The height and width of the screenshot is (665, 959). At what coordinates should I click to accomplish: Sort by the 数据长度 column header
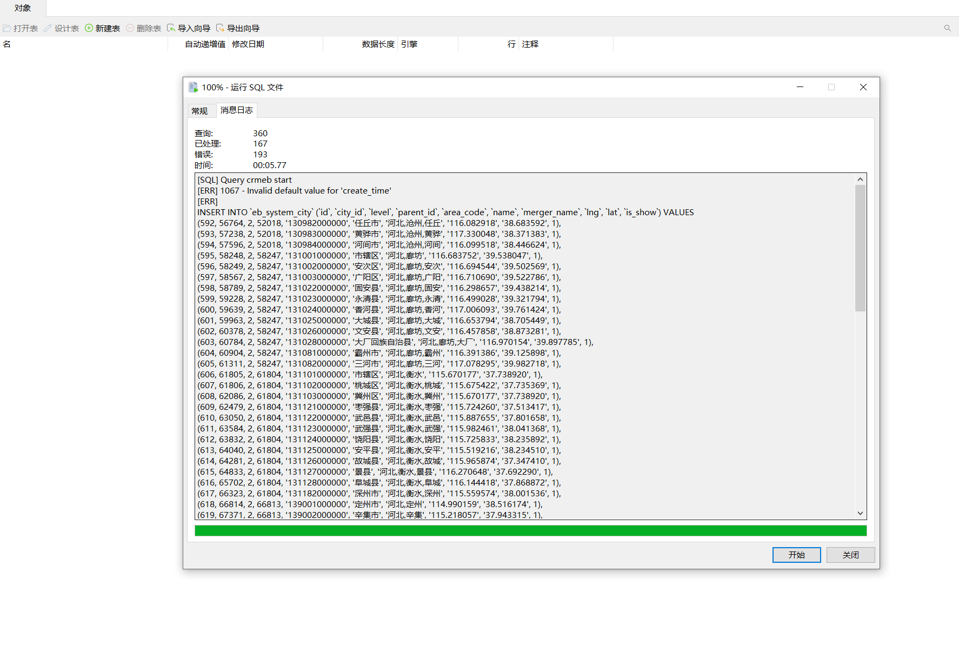[x=378, y=44]
